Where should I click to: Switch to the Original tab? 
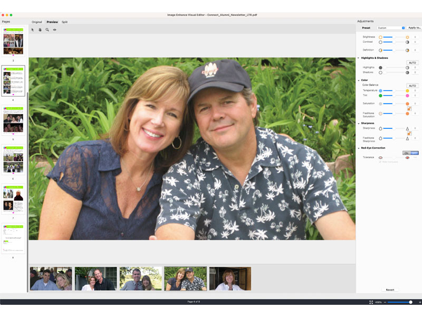pyautogui.click(x=37, y=22)
